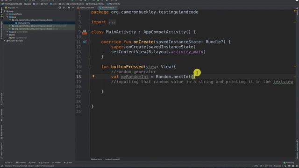This screenshot has height=168, width=299.
Task: Open the Android view selector dropdown
Action: 11,8
